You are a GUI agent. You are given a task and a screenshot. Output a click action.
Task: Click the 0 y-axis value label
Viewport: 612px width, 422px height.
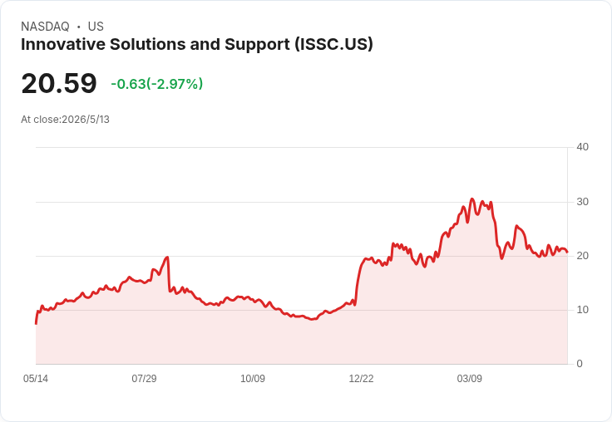coord(580,364)
